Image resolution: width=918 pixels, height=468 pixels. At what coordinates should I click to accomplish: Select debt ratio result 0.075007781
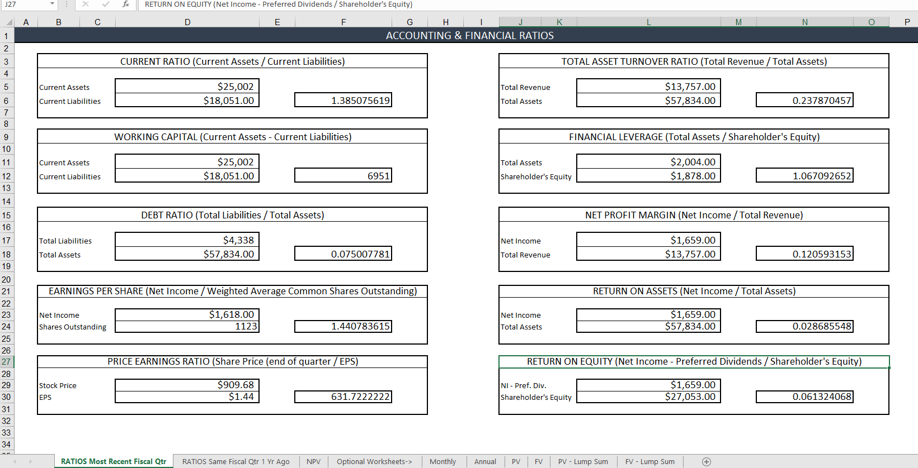coord(343,254)
